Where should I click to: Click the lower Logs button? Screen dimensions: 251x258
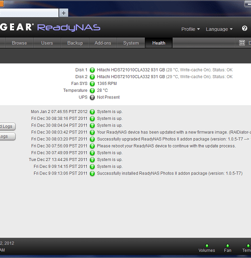click(8, 137)
